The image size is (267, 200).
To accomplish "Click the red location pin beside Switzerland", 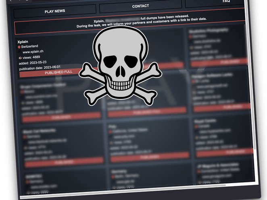I will pyautogui.click(x=19, y=47).
